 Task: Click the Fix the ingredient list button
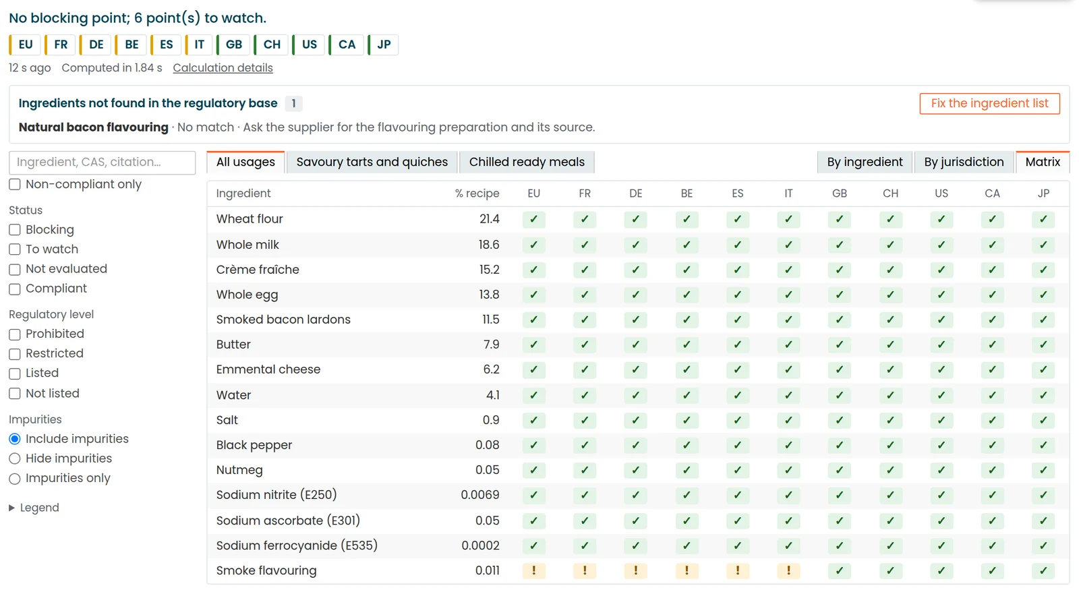click(989, 104)
